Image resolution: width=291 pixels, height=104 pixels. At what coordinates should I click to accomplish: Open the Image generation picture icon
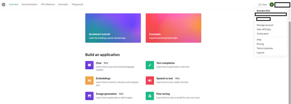tap(90, 96)
